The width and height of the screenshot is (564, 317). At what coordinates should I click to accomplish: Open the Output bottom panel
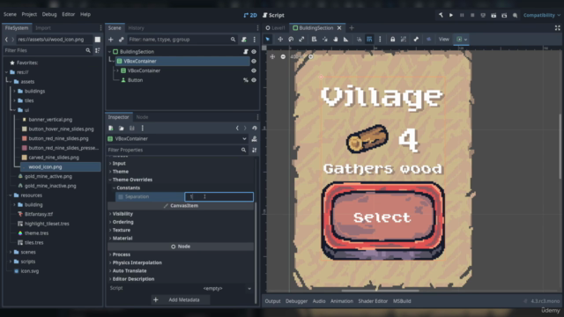[x=272, y=301]
